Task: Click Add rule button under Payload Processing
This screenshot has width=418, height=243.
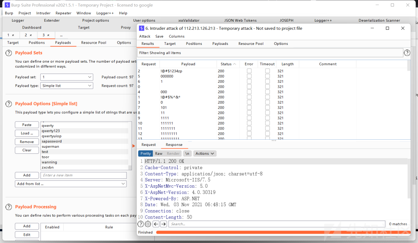Action: point(27,226)
